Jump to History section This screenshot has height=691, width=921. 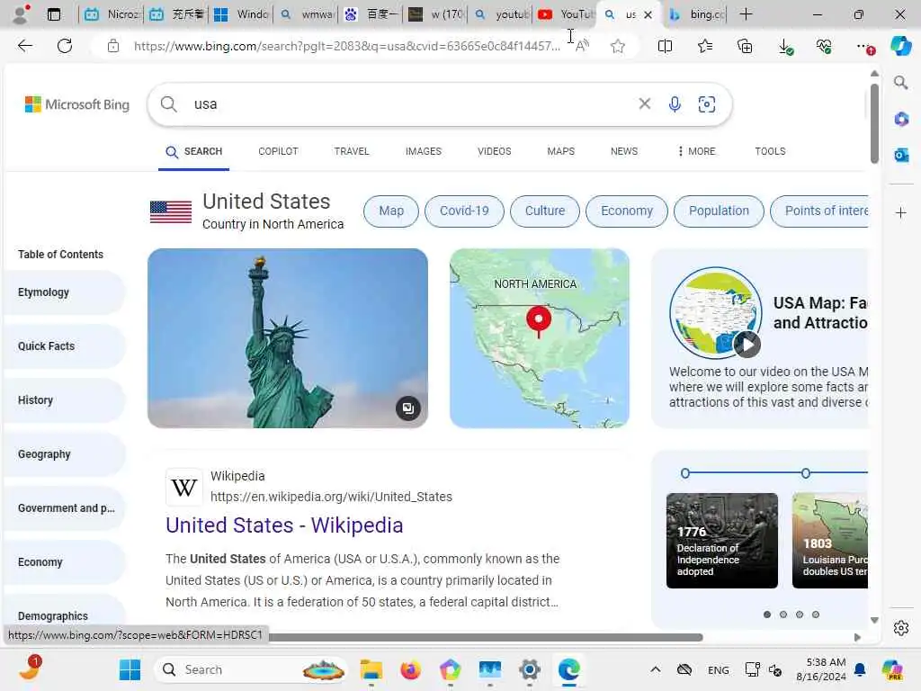coord(65,400)
